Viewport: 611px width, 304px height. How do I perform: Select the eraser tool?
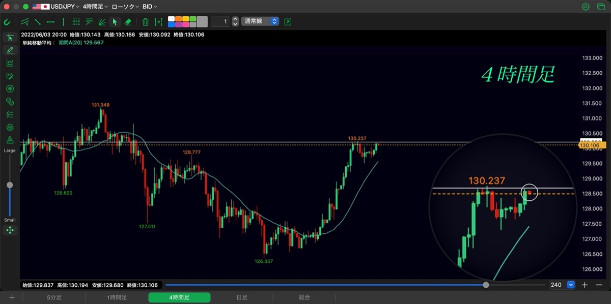point(128,22)
